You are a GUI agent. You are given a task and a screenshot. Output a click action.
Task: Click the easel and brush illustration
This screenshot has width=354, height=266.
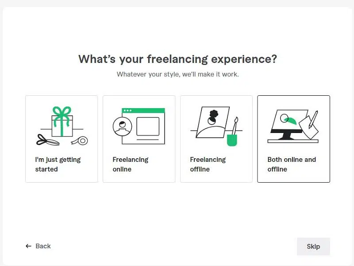pyautogui.click(x=212, y=124)
